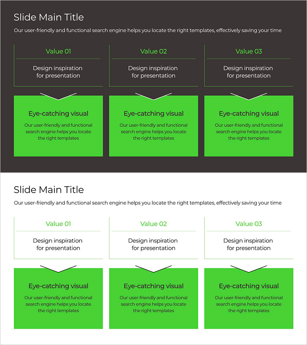
Task: Click the chevron arrow under Value 02 on the dark slide
Action: click(153, 97)
